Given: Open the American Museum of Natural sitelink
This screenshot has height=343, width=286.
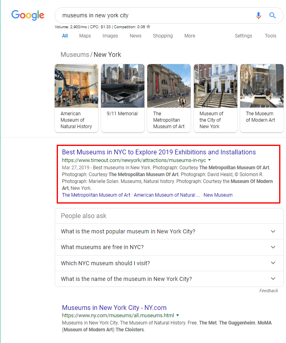Looking at the screenshot, I should pyautogui.click(x=167, y=195).
